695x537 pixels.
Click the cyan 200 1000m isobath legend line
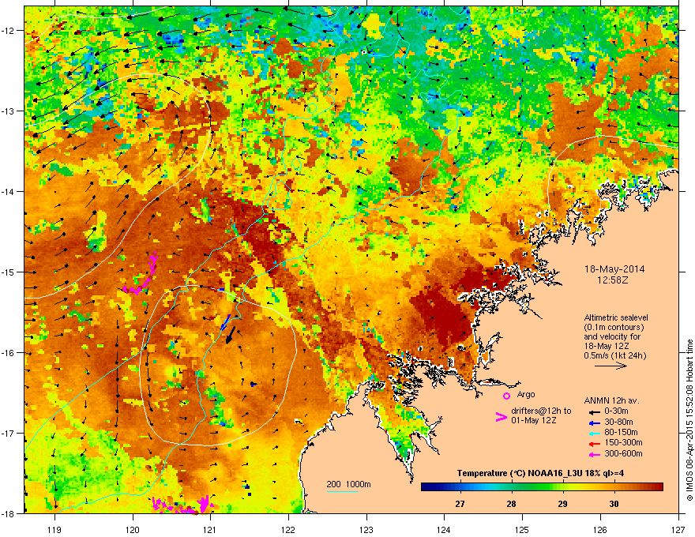tap(343, 491)
